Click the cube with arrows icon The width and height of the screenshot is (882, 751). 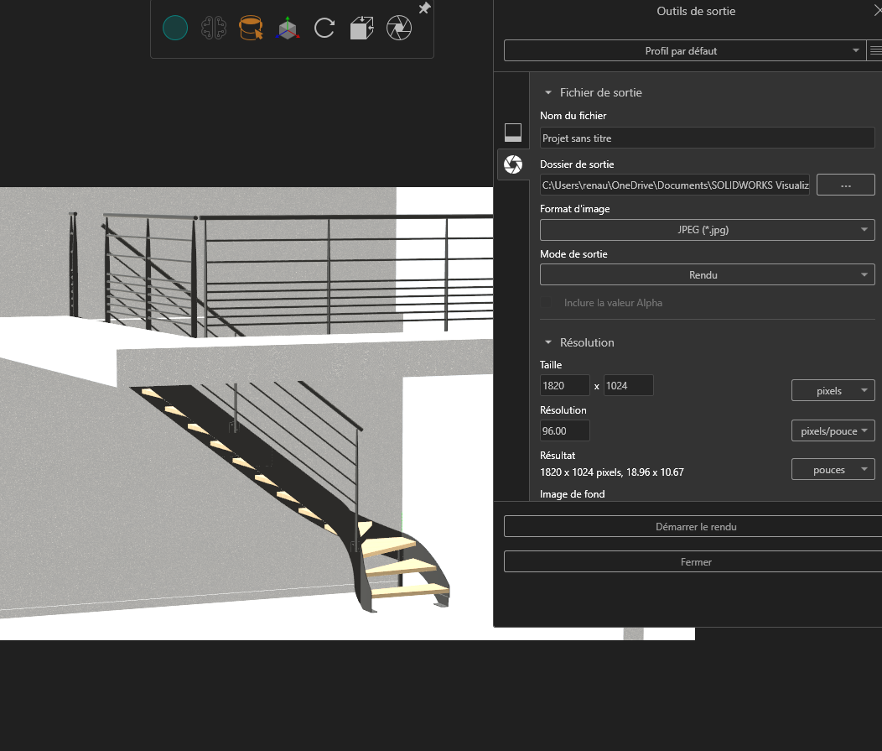point(361,29)
